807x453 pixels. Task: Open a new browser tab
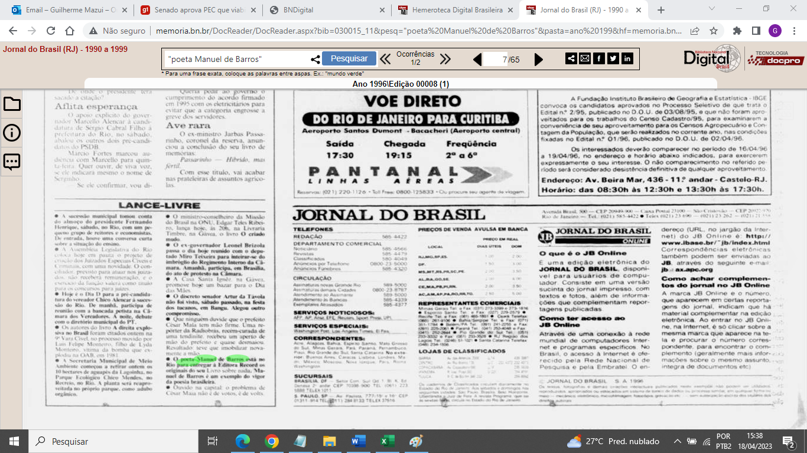661,10
